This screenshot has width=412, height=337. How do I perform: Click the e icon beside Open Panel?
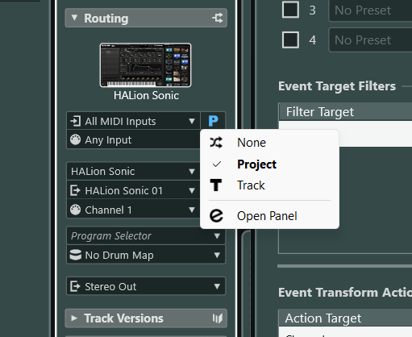[x=216, y=216]
